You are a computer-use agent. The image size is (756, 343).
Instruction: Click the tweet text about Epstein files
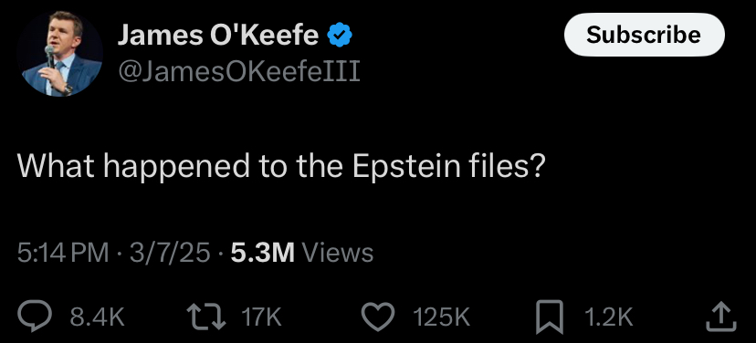[281, 166]
